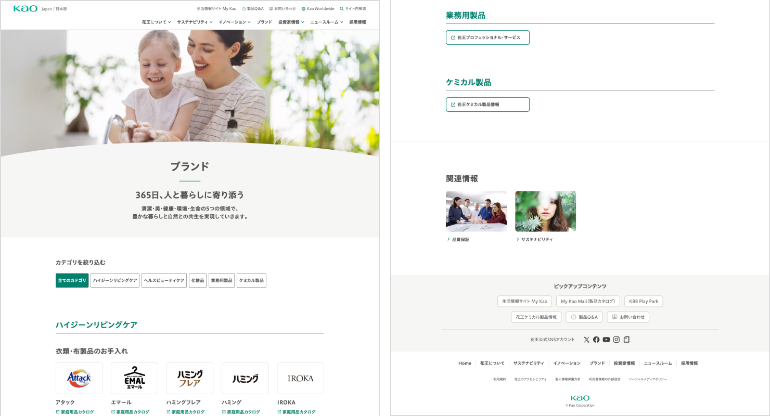Screen dimensions: 770x416
Task: Open 生活情報サイト My Kao in the top header
Action: tap(216, 9)
